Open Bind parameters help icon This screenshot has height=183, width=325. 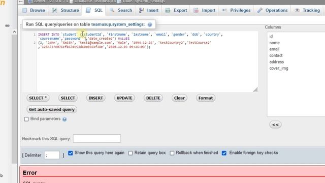[x=64, y=119]
